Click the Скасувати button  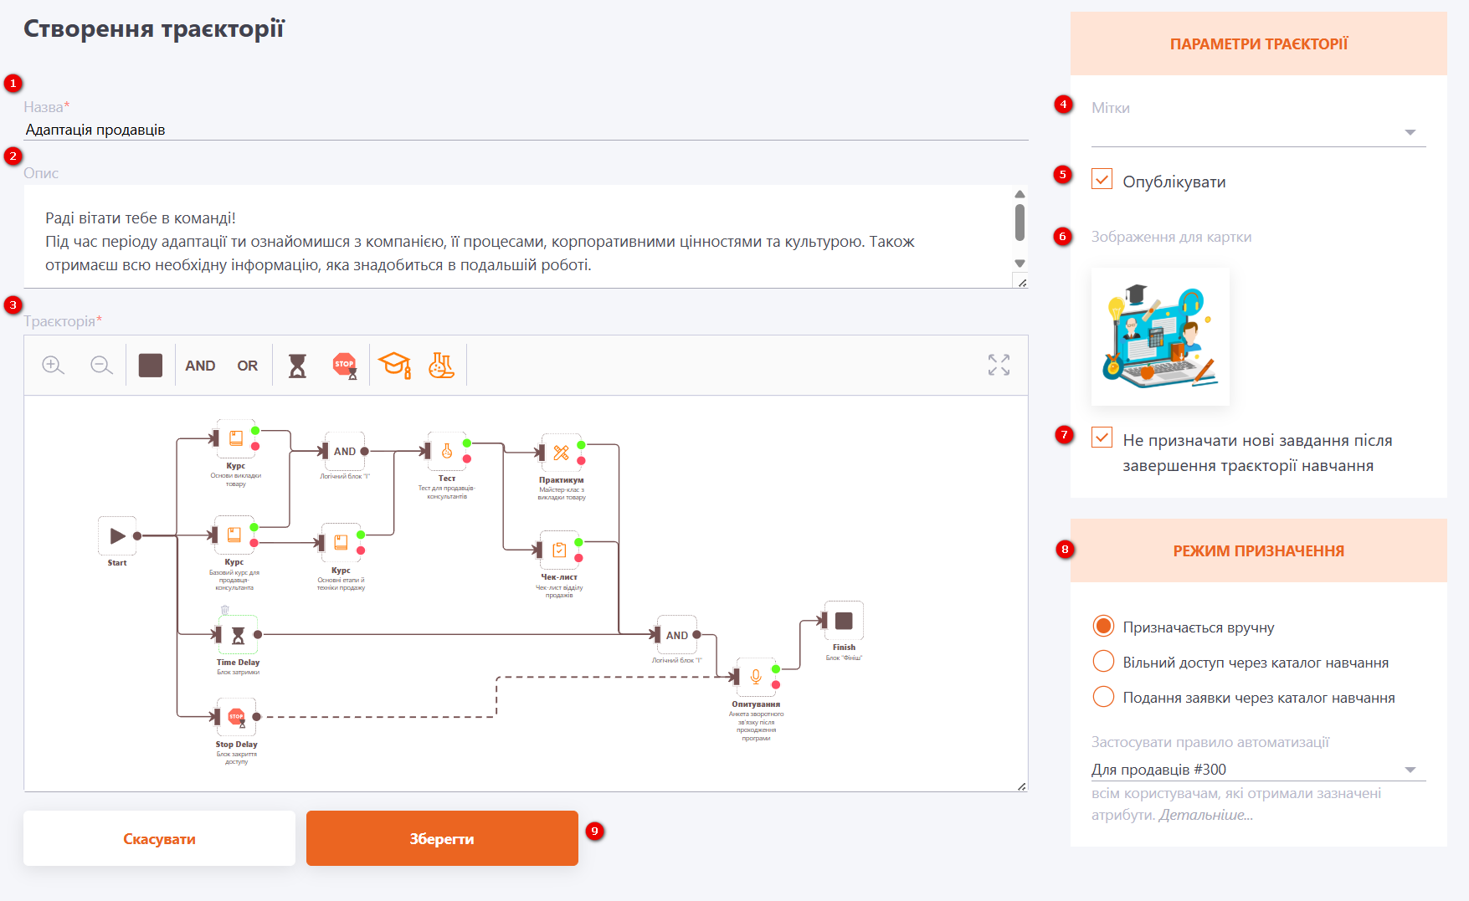point(159,838)
